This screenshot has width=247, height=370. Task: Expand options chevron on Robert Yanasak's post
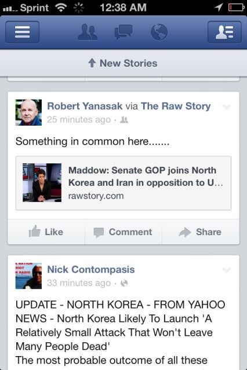pos(227,107)
